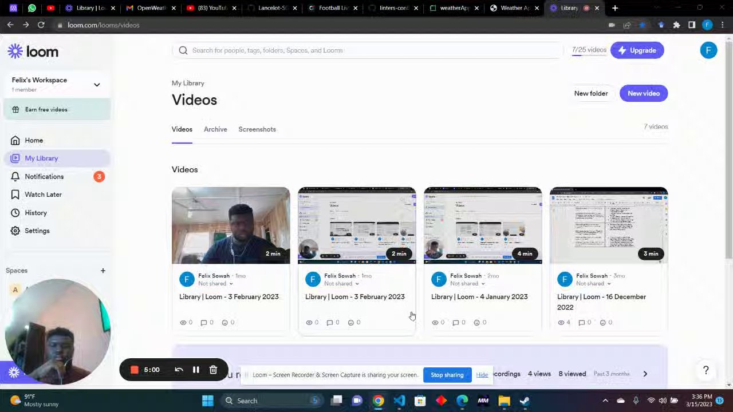Screen dimensions: 733x412
Task: Open the 4 min 4 January 2023 thumbnail
Action: point(483,225)
